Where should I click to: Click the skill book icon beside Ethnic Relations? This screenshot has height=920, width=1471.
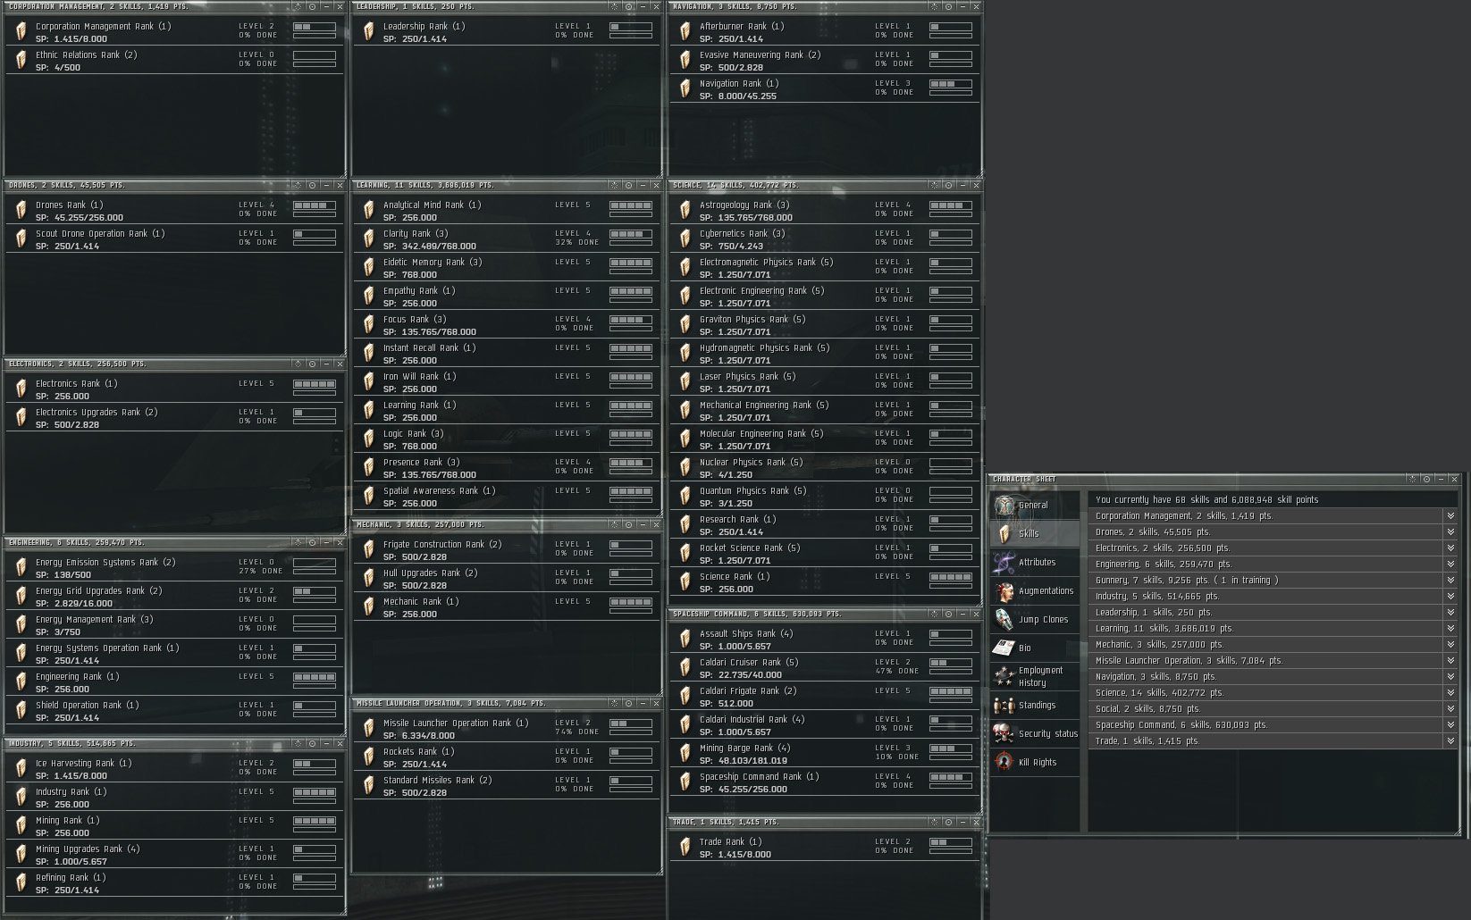21,61
